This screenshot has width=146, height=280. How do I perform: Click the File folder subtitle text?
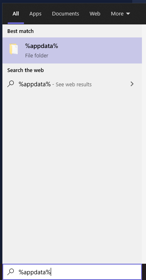coord(36,55)
